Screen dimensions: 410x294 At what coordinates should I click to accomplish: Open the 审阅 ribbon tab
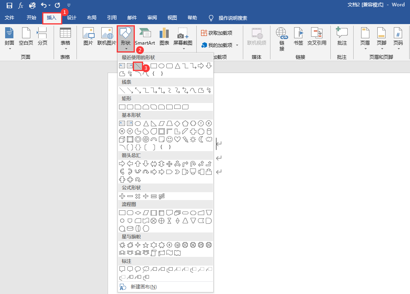point(152,18)
